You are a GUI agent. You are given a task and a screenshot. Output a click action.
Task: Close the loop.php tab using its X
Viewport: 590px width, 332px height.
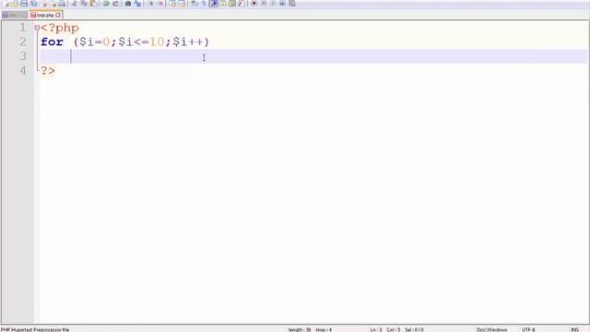[57, 15]
